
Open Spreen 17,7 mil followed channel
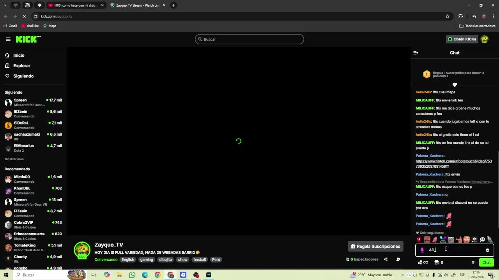tap(33, 102)
